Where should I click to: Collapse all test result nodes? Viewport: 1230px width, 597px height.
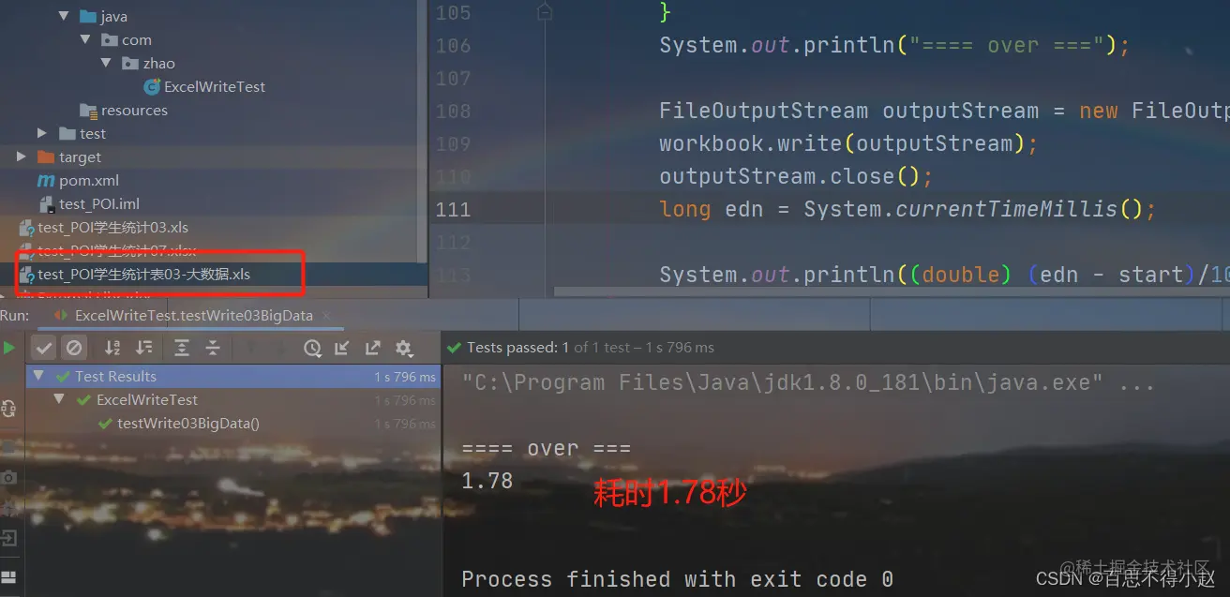[213, 348]
